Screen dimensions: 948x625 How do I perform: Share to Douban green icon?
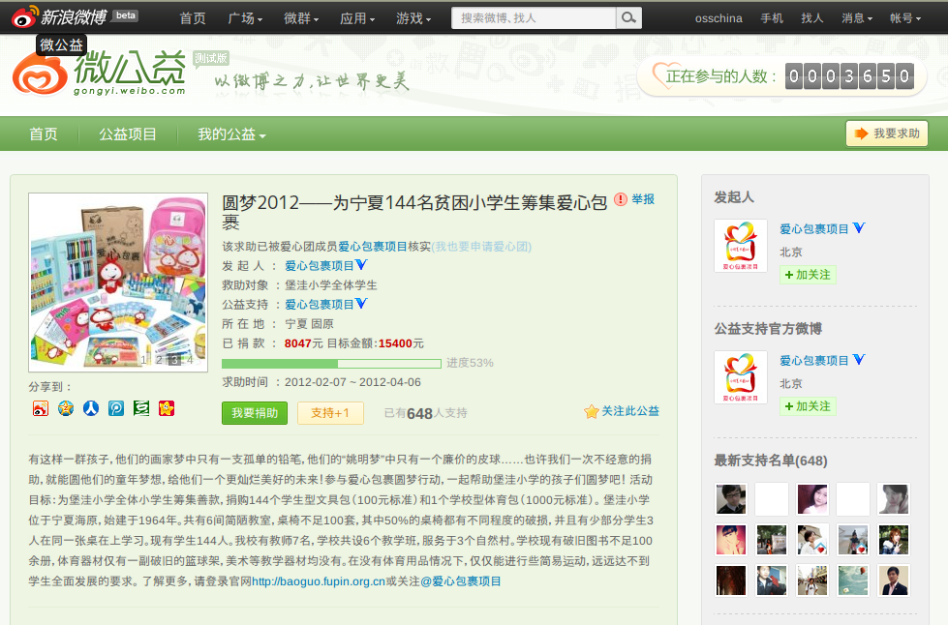pos(141,409)
